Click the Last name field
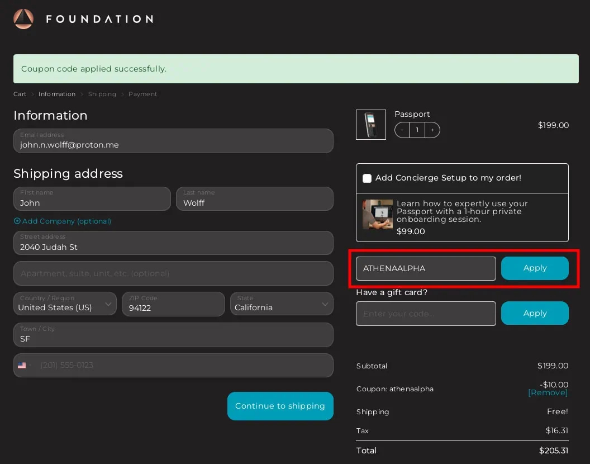Image resolution: width=590 pixels, height=464 pixels. [254, 199]
